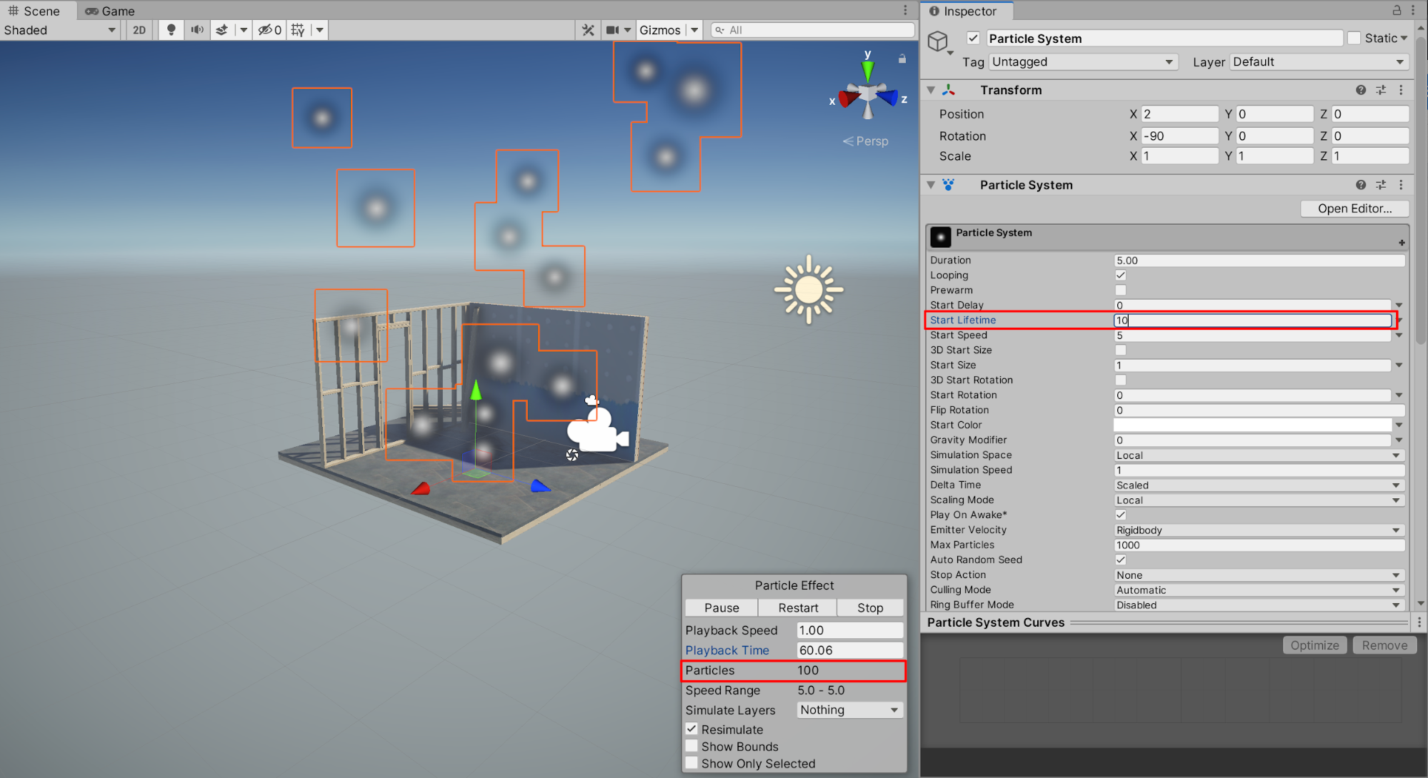Toggle the scene effects icon
This screenshot has width=1428, height=778.
coord(222,30)
